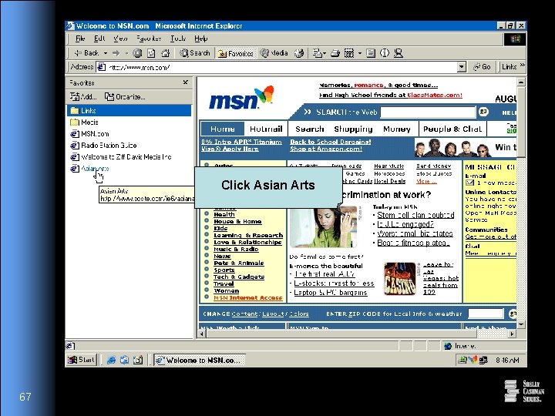Toggle the Favorites toolbar button
Image resolution: width=555 pixels, height=416 pixels.
tap(235, 53)
